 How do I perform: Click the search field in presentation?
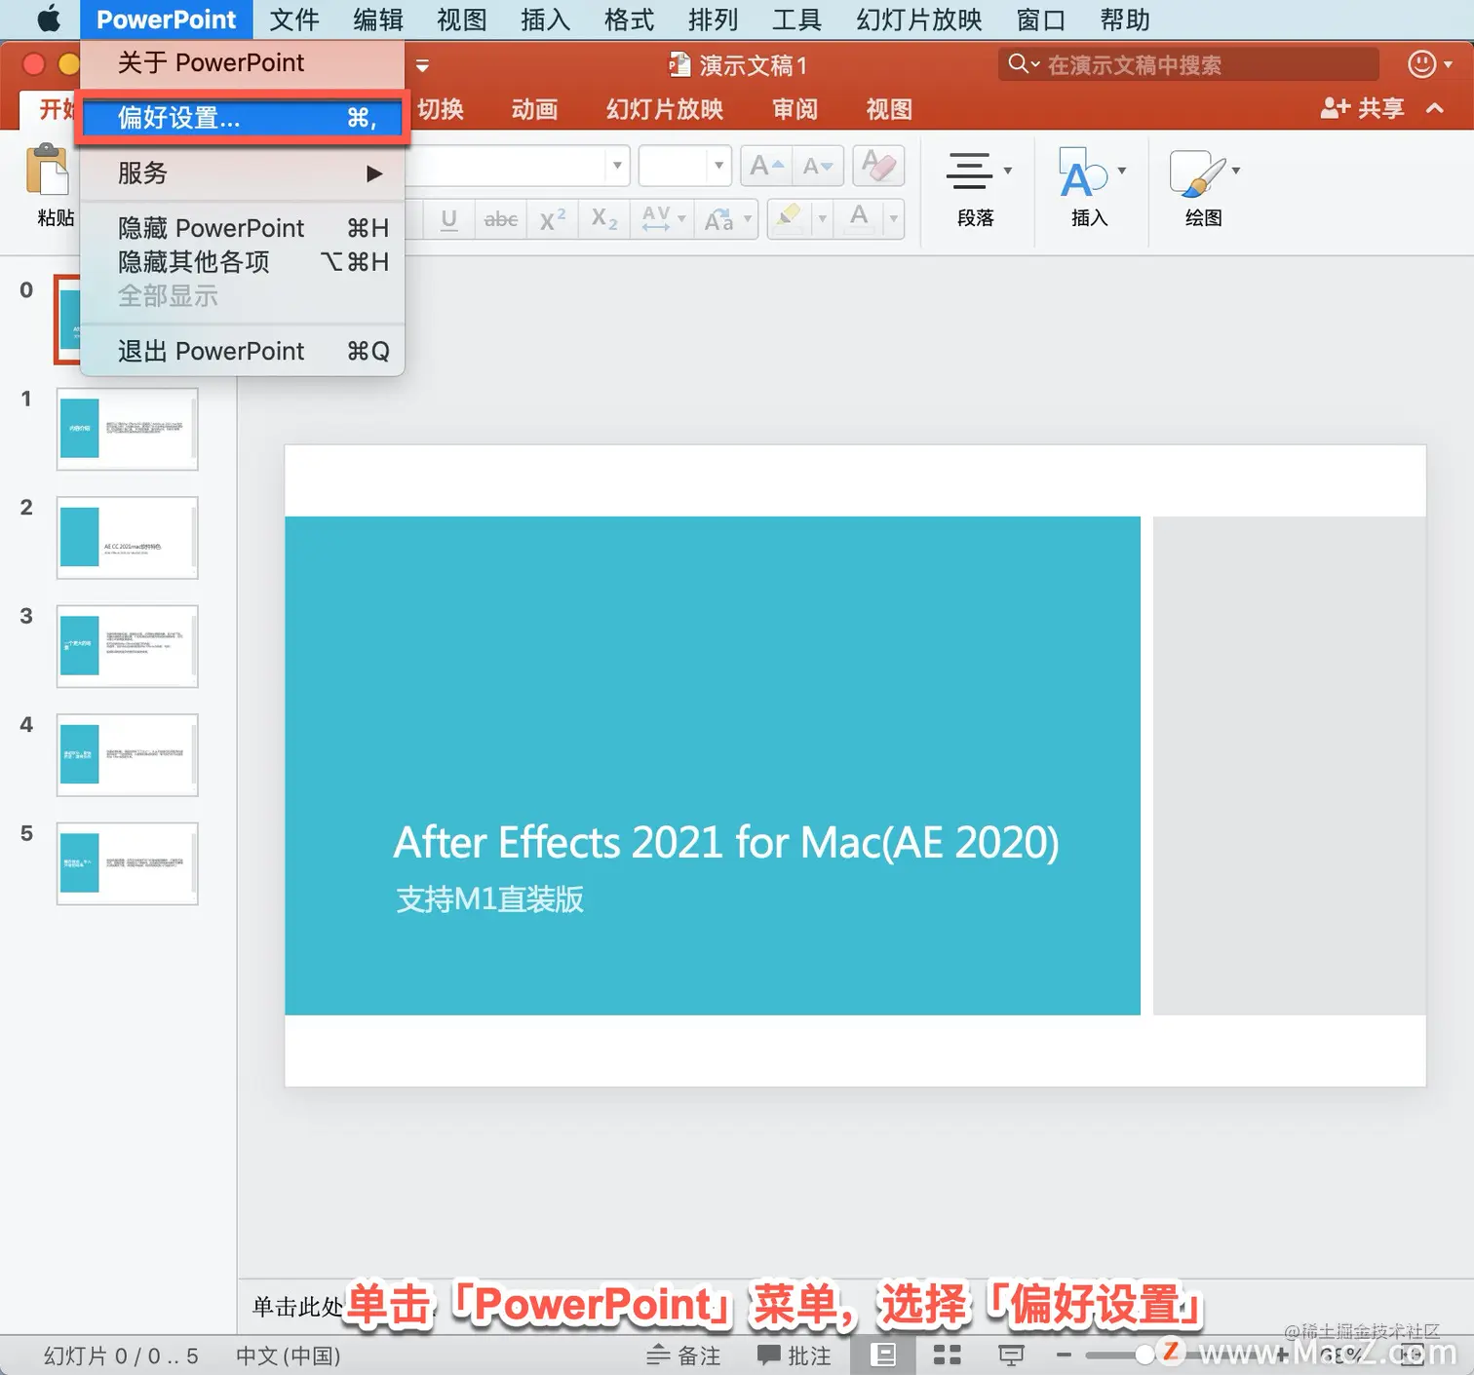(x=1188, y=64)
